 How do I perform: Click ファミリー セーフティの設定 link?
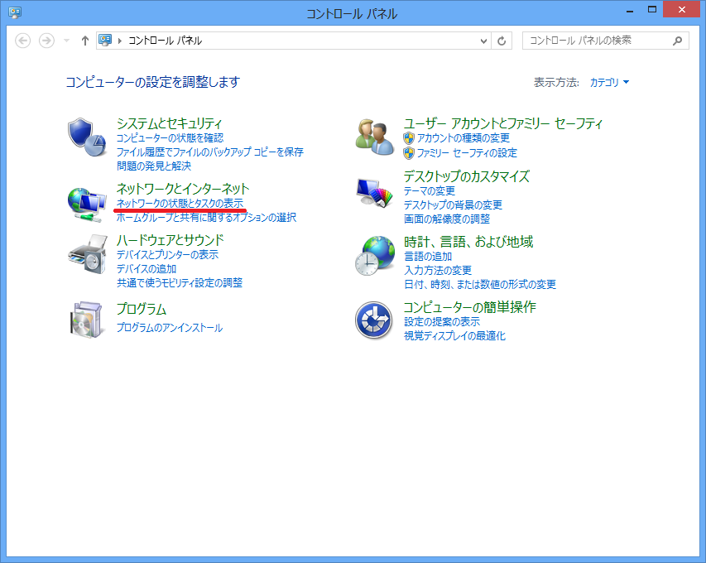(x=467, y=153)
